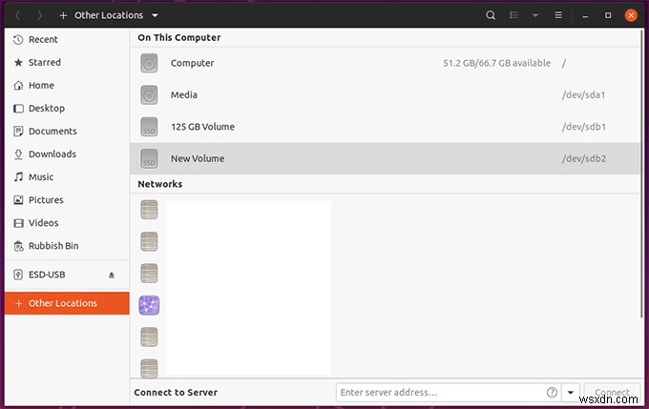Open Music folder in sidebar
649x409 pixels.
coord(67,177)
